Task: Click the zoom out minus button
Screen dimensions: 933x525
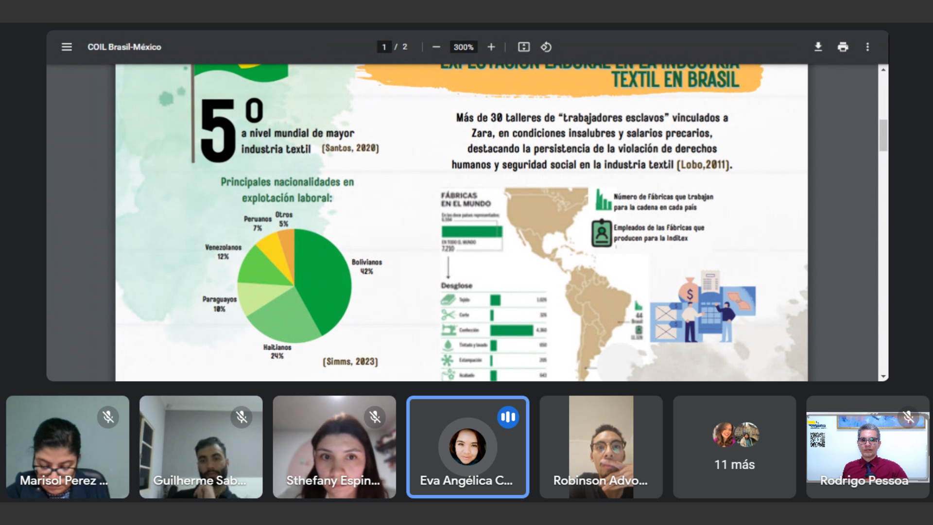Action: pyautogui.click(x=436, y=47)
